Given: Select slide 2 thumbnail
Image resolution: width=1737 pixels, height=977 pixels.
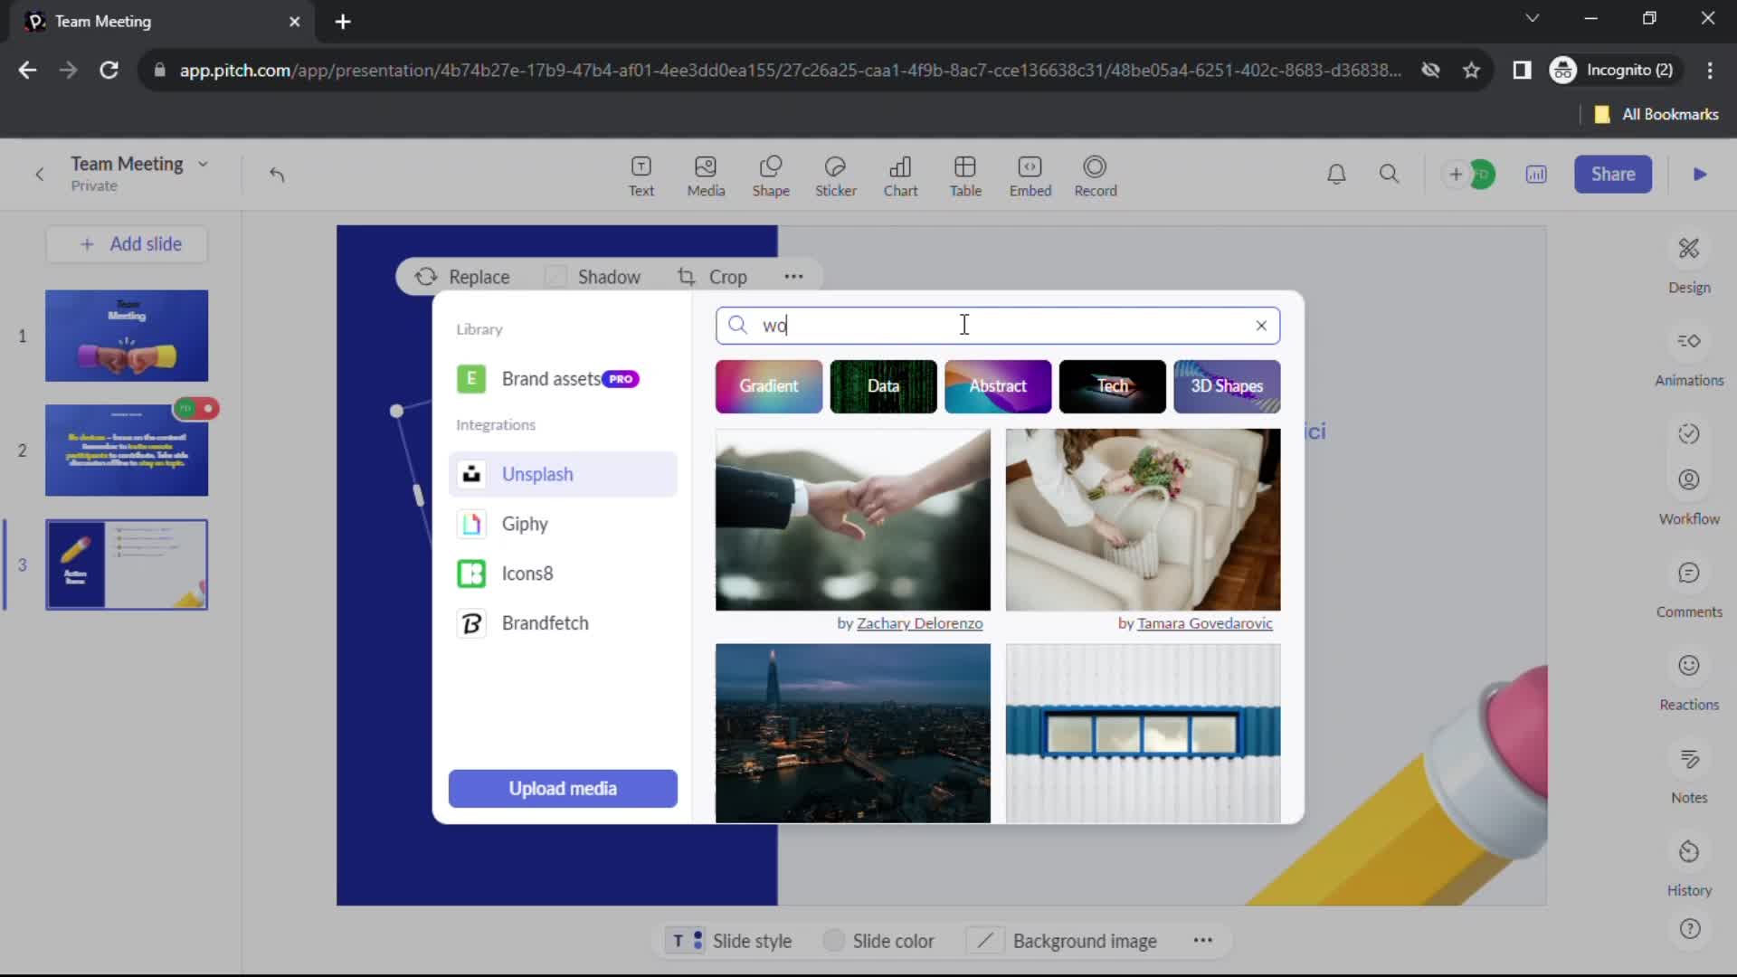Looking at the screenshot, I should coord(127,451).
